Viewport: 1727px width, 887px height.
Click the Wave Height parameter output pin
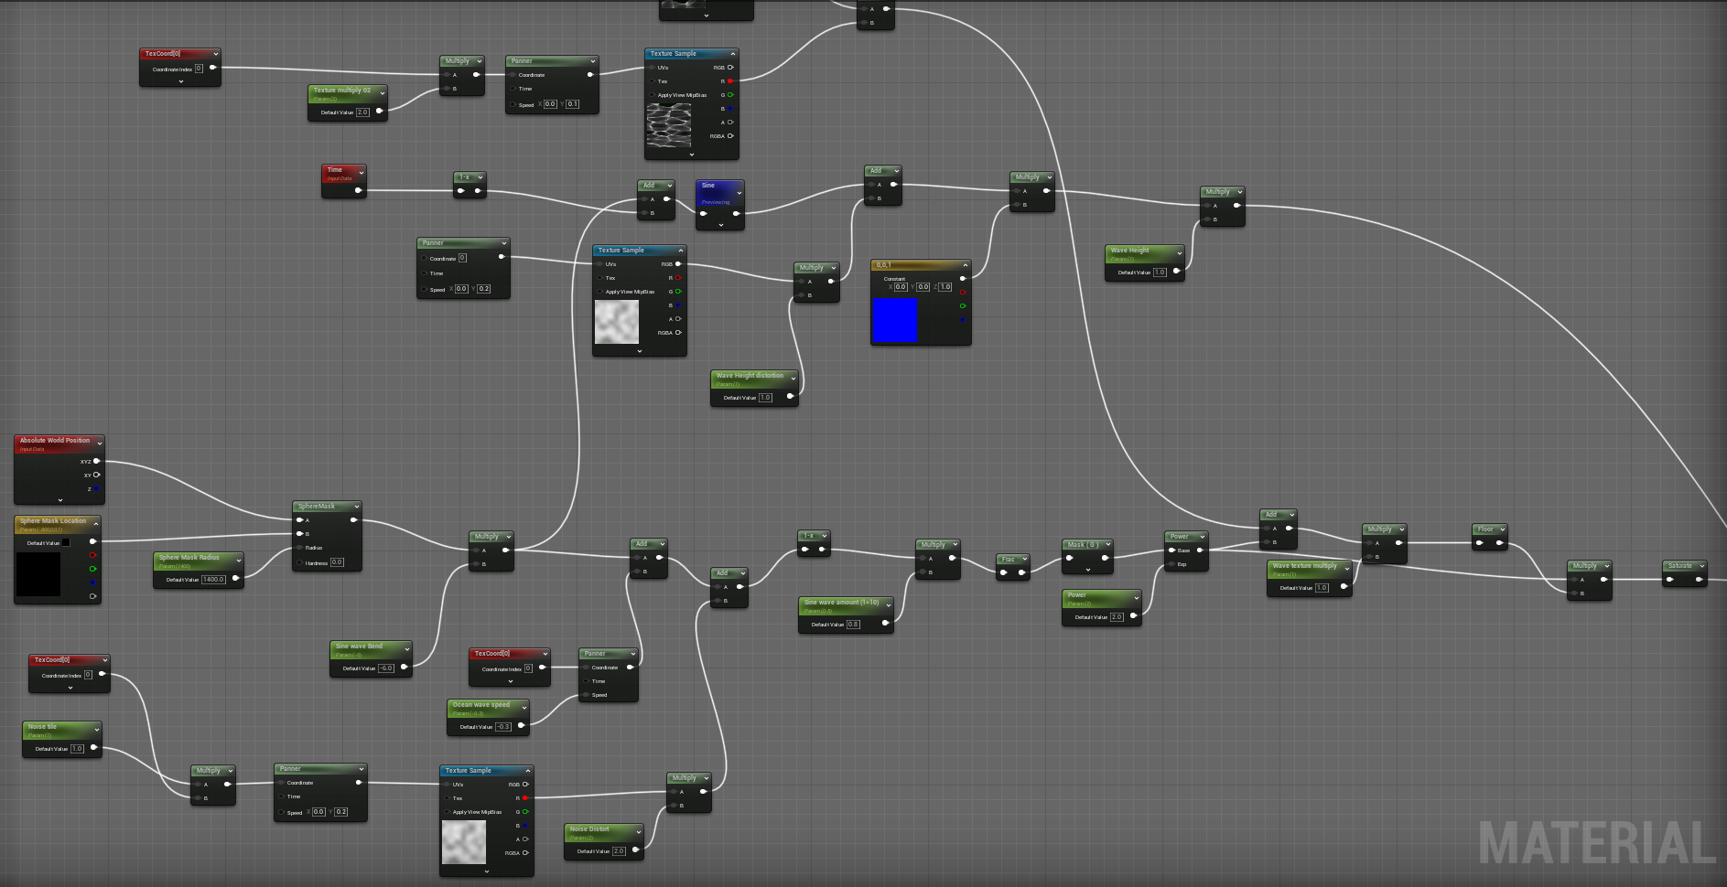[x=1176, y=272]
